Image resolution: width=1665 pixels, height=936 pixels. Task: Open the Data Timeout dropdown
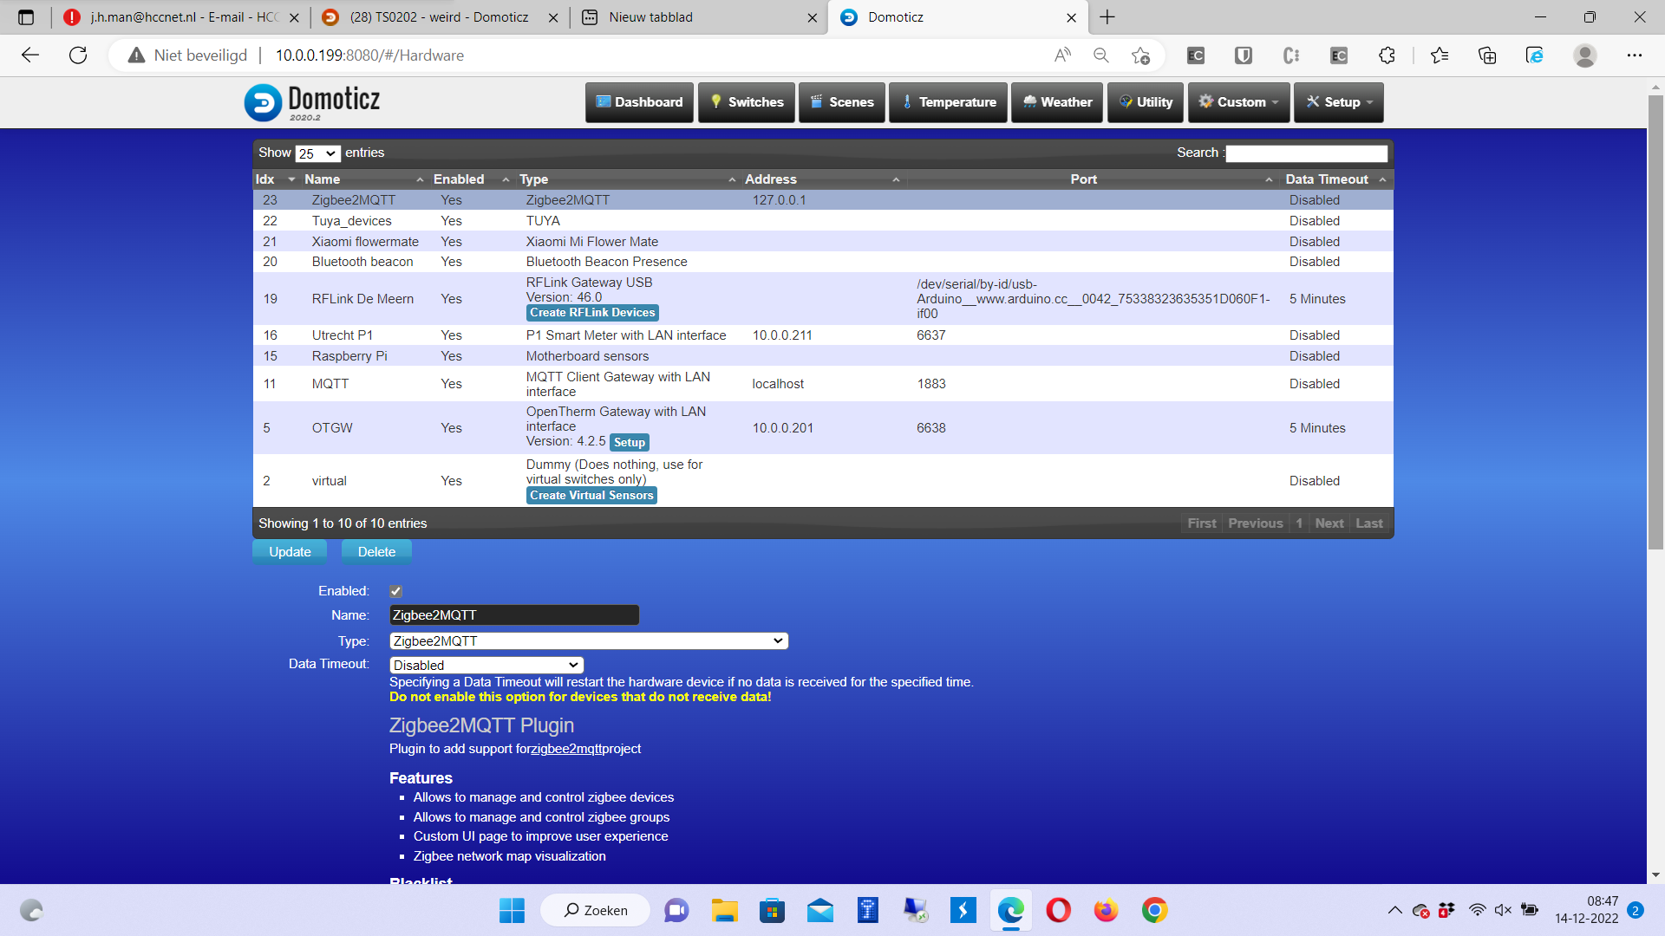[x=486, y=666]
